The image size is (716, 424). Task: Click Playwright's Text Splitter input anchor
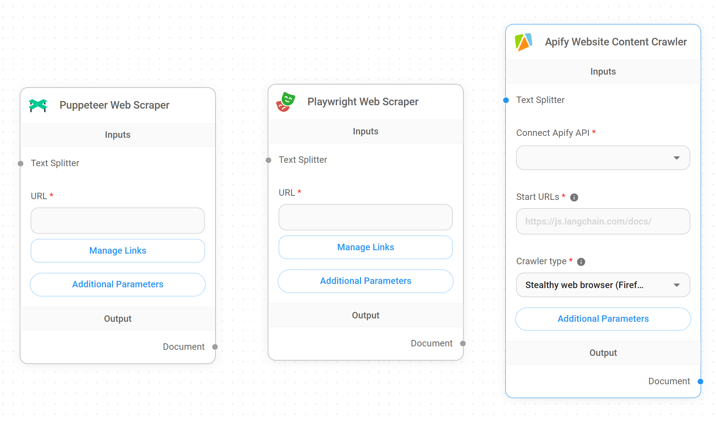[269, 160]
